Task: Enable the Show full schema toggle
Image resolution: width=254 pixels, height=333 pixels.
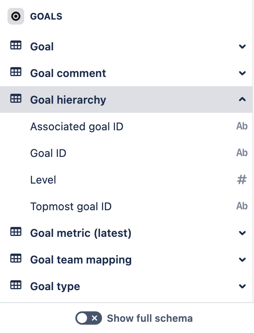Action: tap(89, 318)
